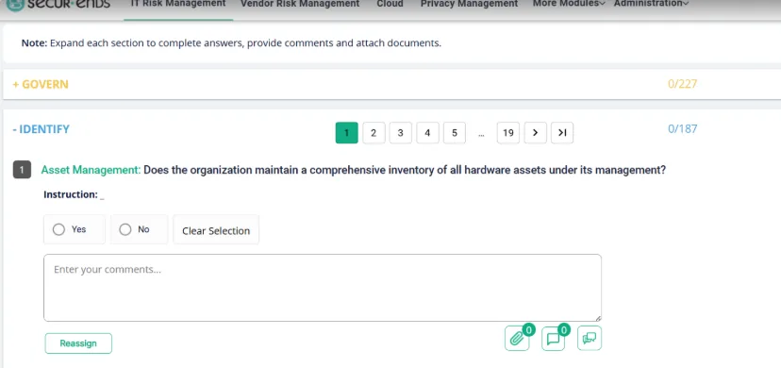The image size is (781, 368).
Task: Click the Reassign button
Action: tap(78, 343)
